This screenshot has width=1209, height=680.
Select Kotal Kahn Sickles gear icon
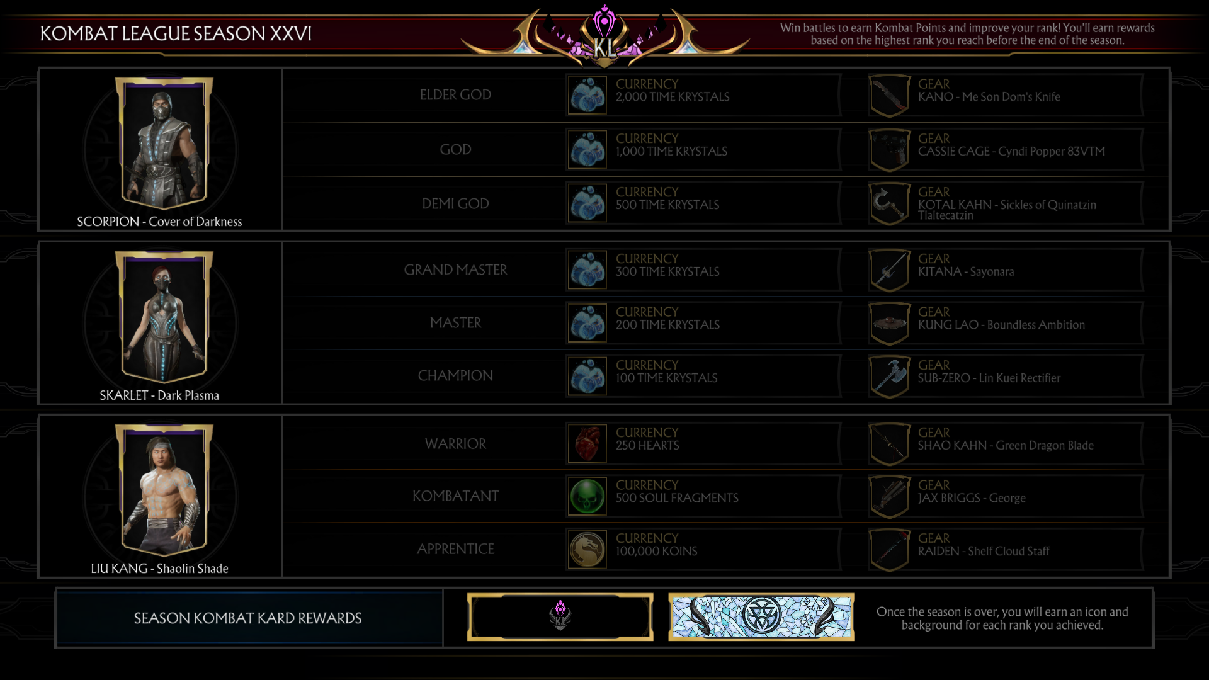point(889,203)
